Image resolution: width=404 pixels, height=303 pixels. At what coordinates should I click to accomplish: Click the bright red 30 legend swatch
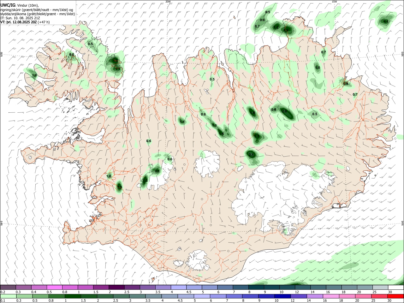396,296
